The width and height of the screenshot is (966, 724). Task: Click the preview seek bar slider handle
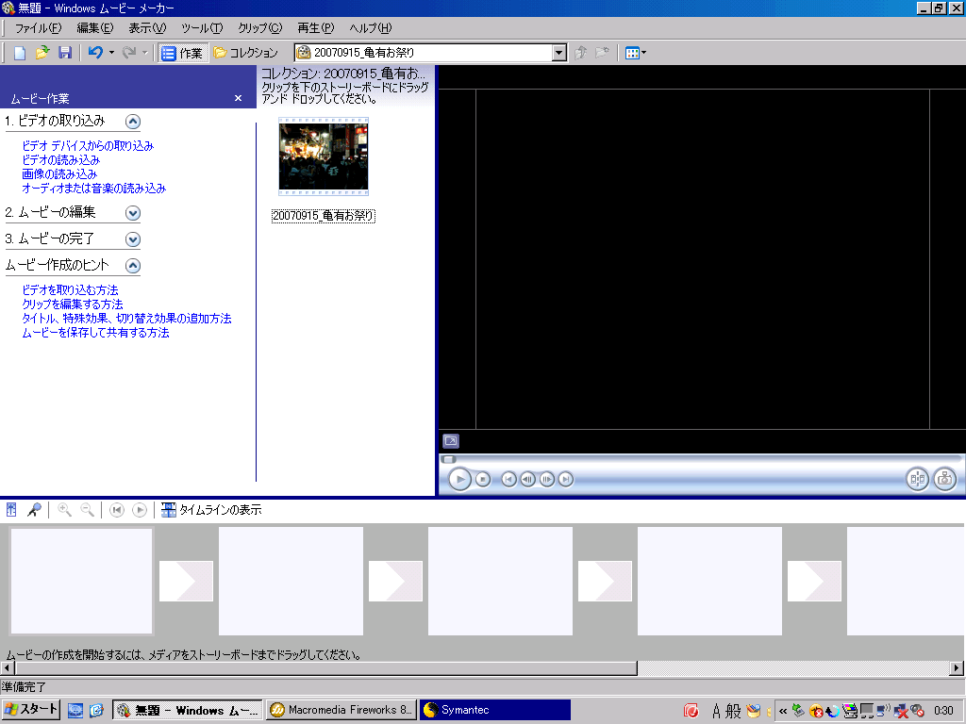[x=448, y=459]
